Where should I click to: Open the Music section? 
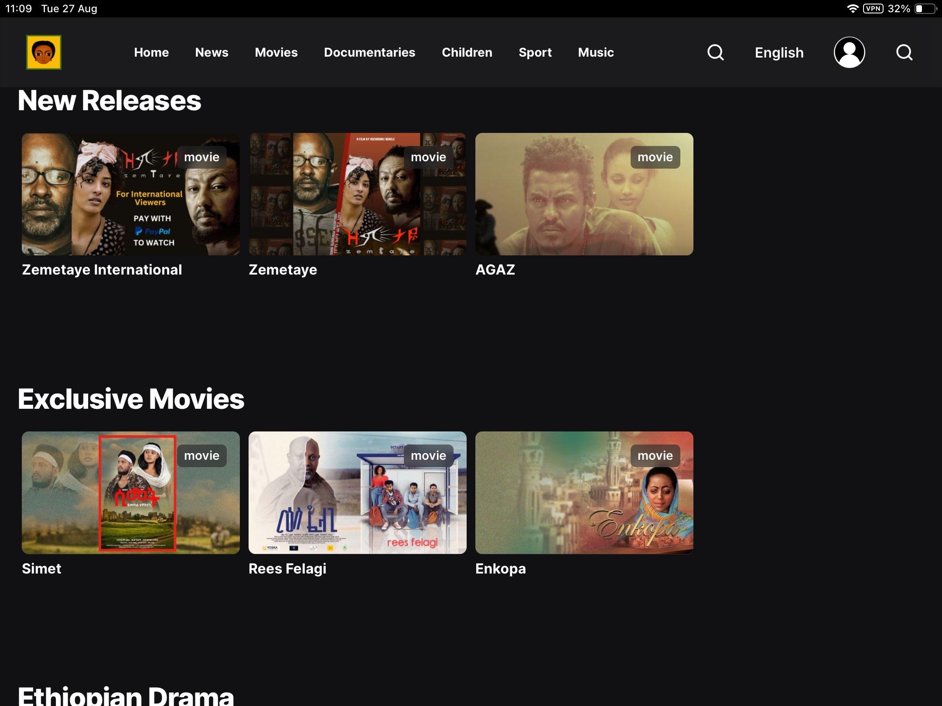[x=596, y=52]
